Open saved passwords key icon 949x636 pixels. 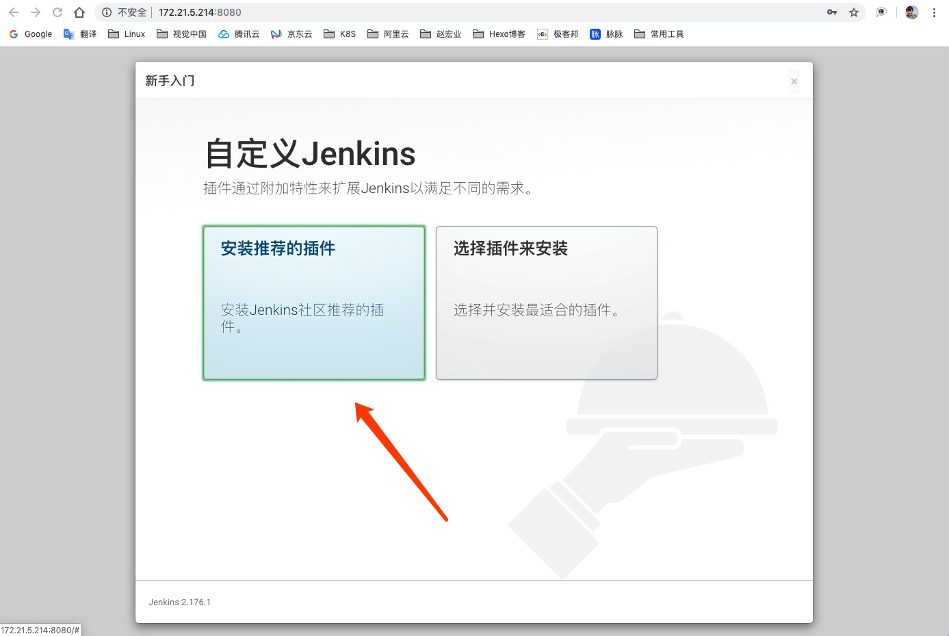832,12
